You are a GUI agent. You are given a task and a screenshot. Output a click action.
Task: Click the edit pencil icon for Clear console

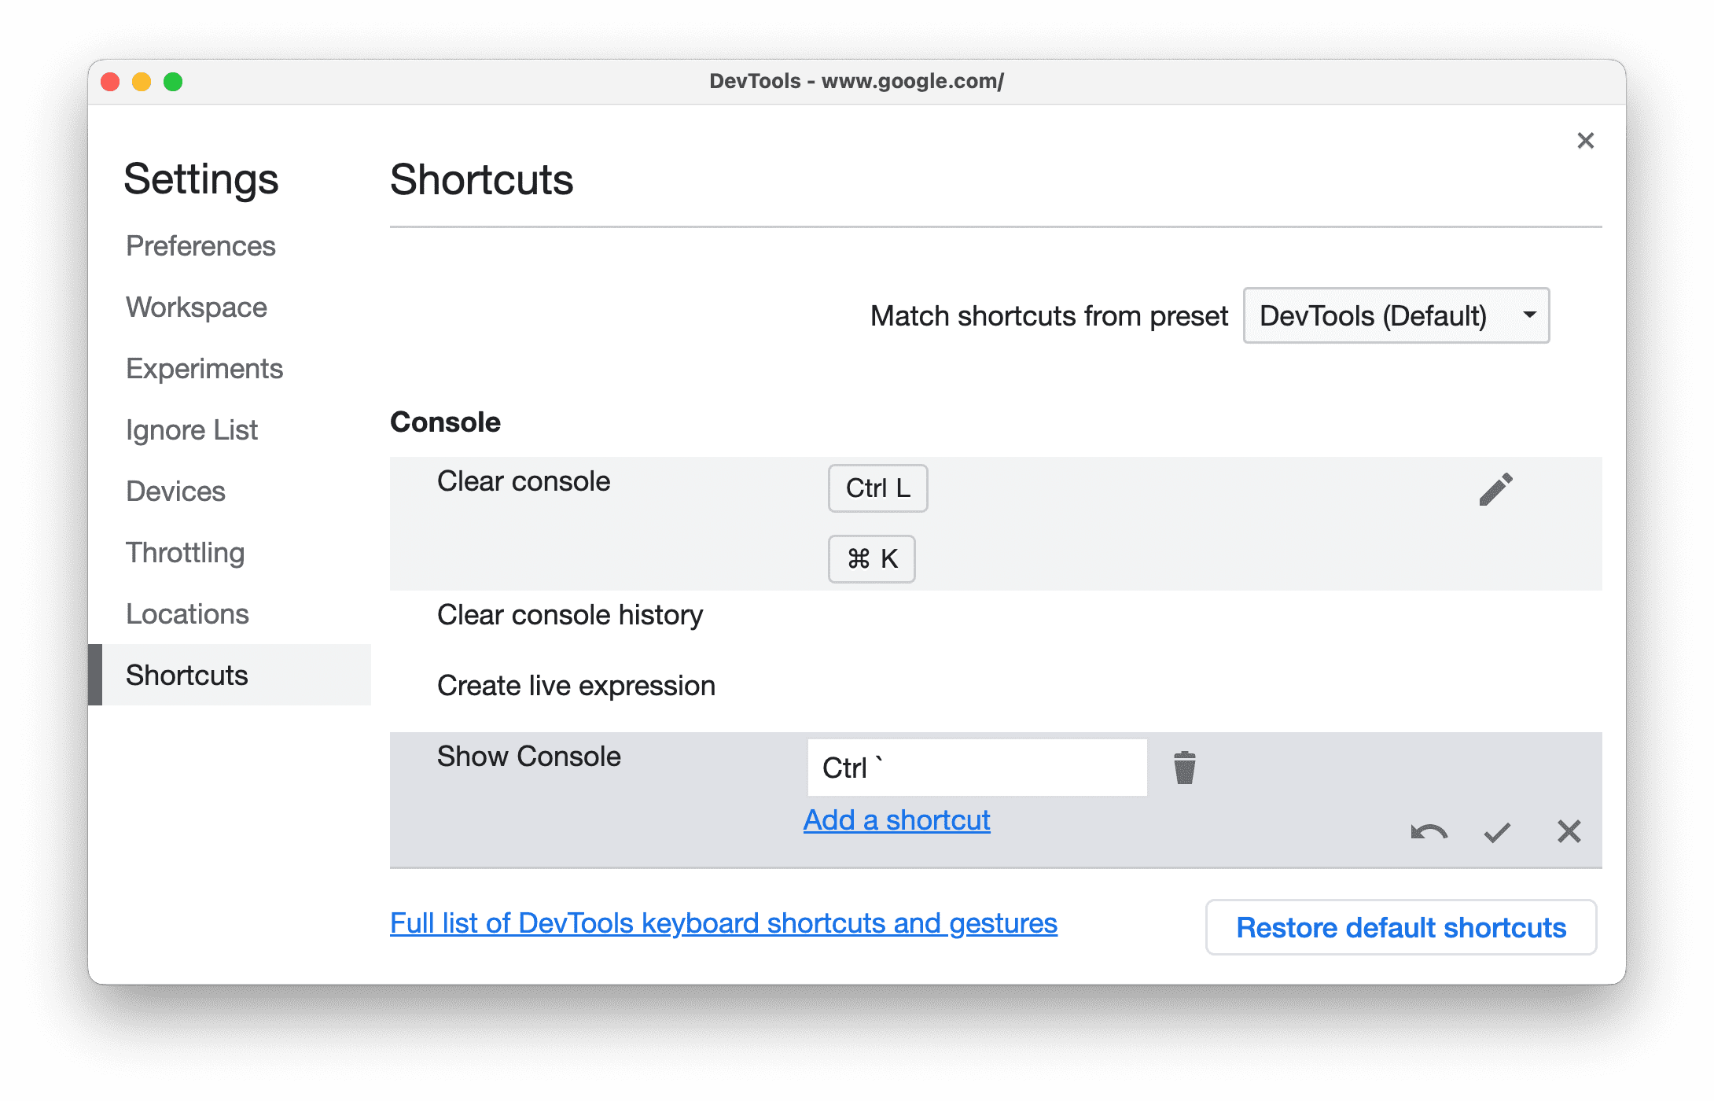point(1495,488)
